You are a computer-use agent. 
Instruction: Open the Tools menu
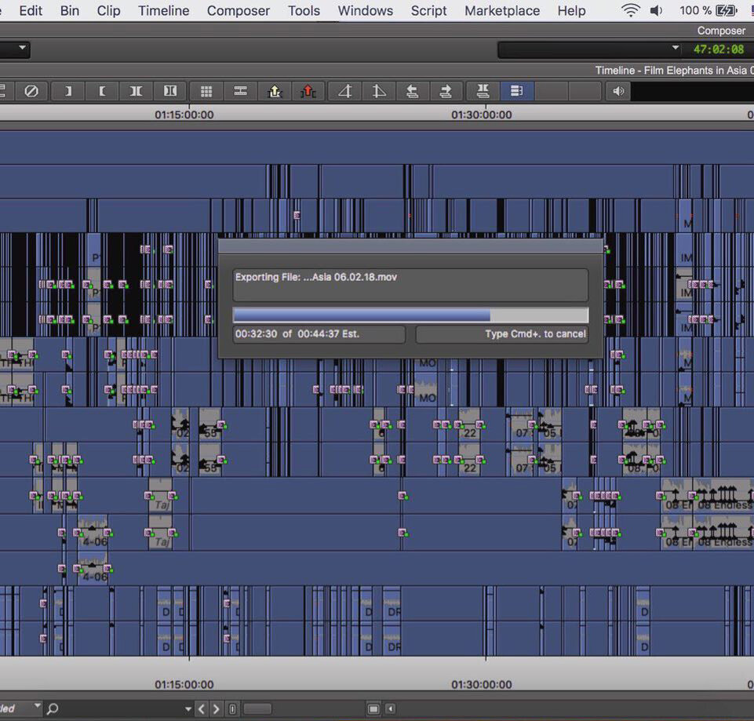click(x=304, y=10)
